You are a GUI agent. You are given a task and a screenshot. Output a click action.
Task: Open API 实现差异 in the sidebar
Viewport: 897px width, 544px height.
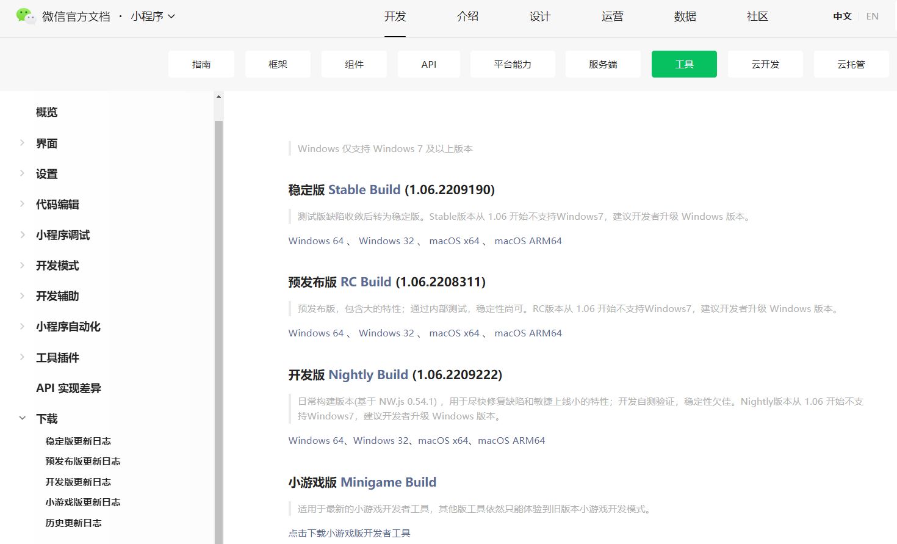pyautogui.click(x=68, y=388)
